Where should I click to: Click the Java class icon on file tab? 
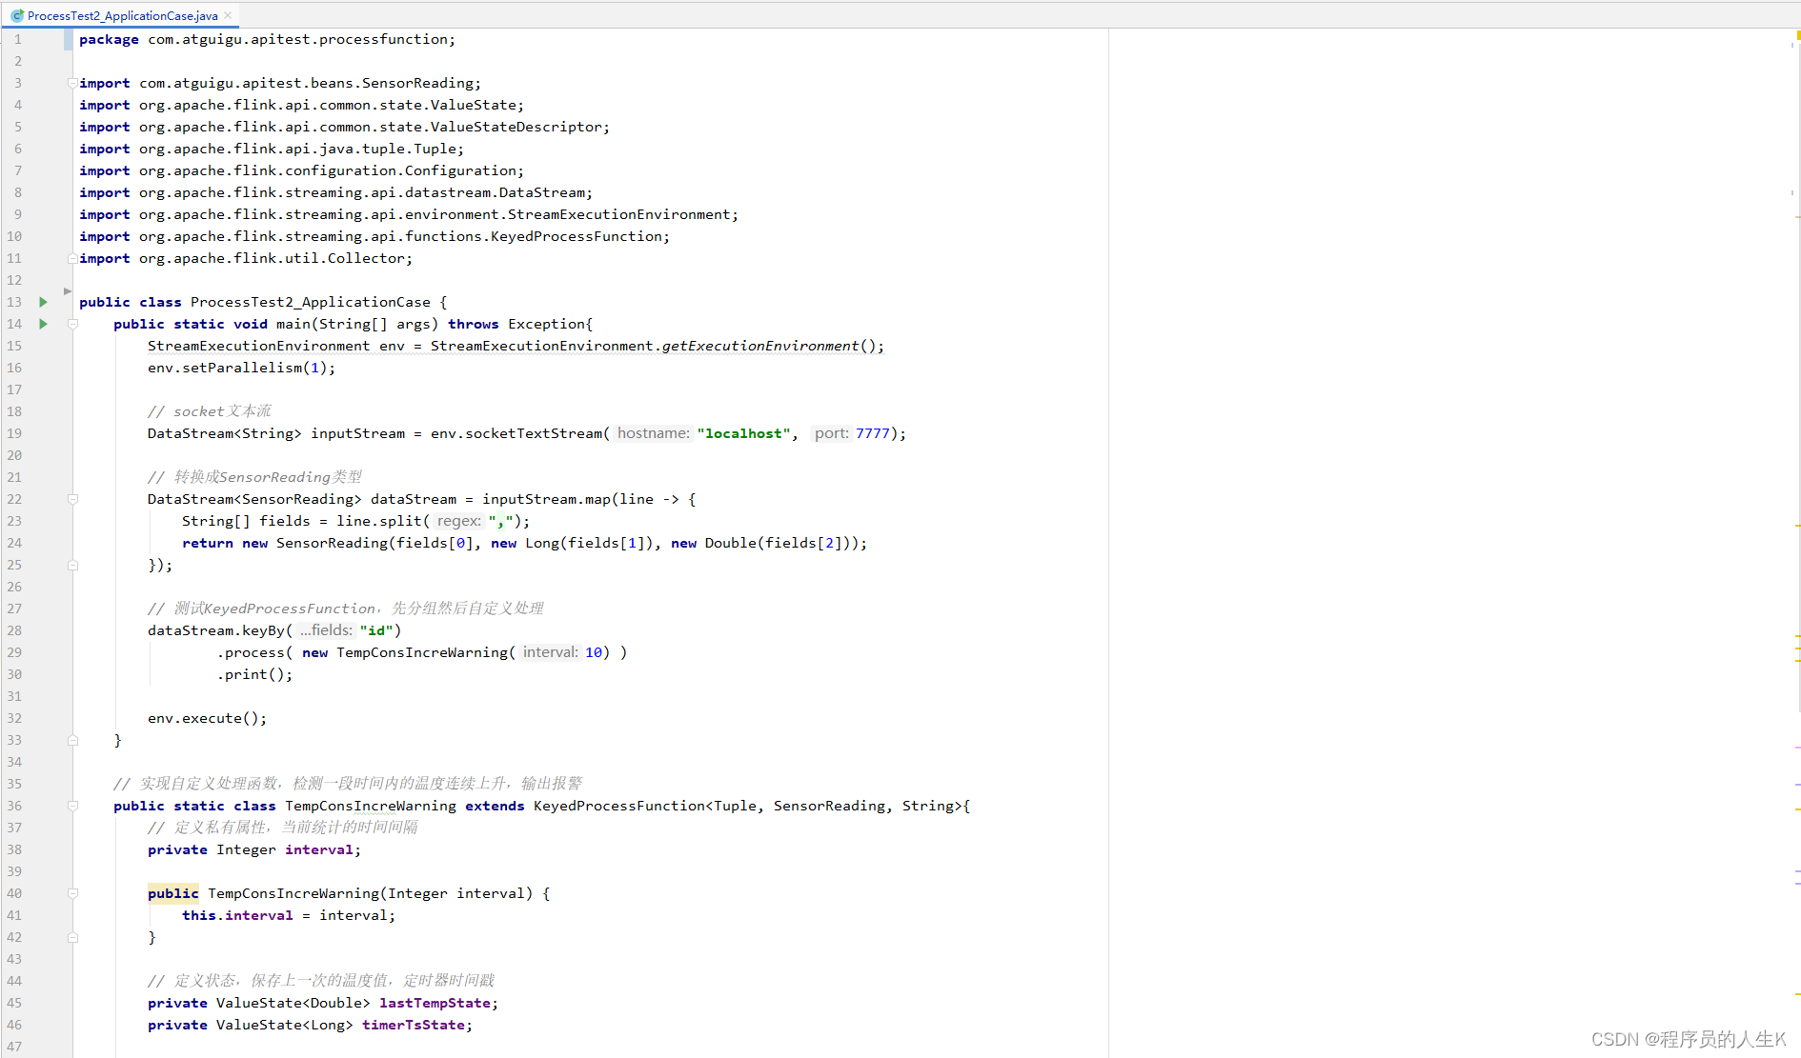(x=17, y=16)
